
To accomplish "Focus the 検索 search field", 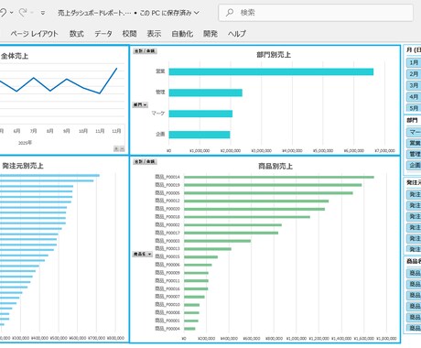I will (x=316, y=13).
